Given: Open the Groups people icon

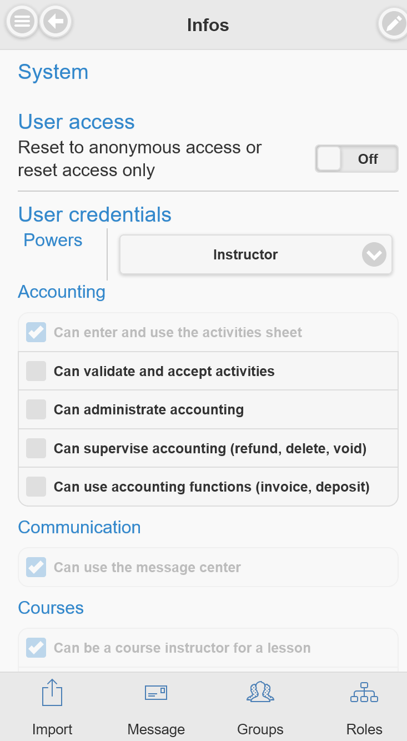Looking at the screenshot, I should [260, 693].
